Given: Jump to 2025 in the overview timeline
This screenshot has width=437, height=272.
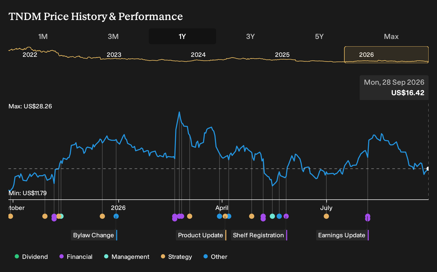Looking at the screenshot, I should click(x=282, y=55).
